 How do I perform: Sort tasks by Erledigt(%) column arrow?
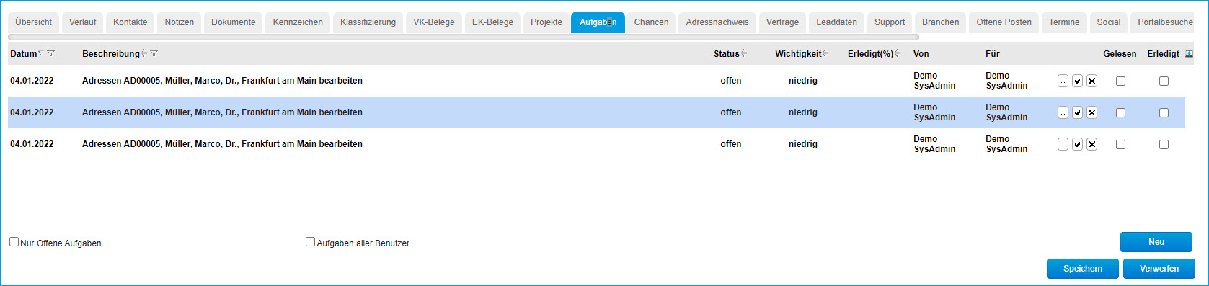[x=898, y=54]
